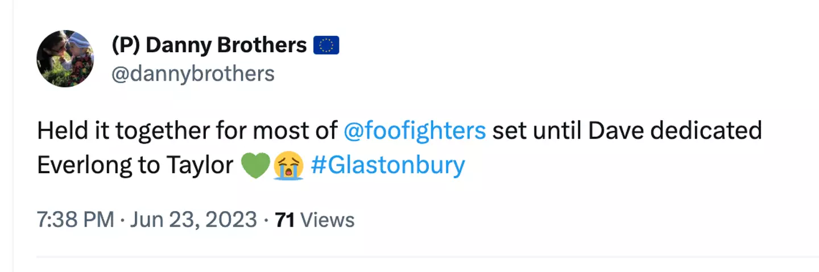Viewport: 819px width, 272px height.
Task: Click the bold 71 view count
Action: 284,220
